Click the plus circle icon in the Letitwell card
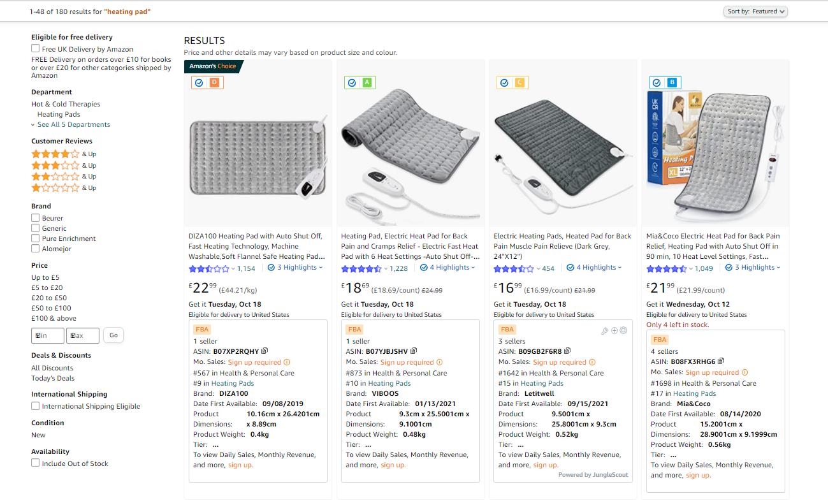This screenshot has width=828, height=503. (x=614, y=331)
